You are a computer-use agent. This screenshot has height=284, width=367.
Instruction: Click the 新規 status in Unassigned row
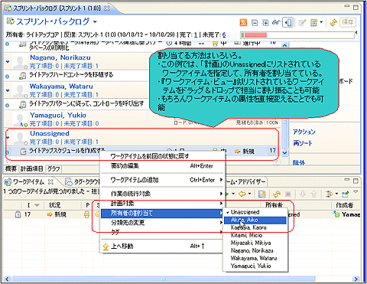point(248,152)
